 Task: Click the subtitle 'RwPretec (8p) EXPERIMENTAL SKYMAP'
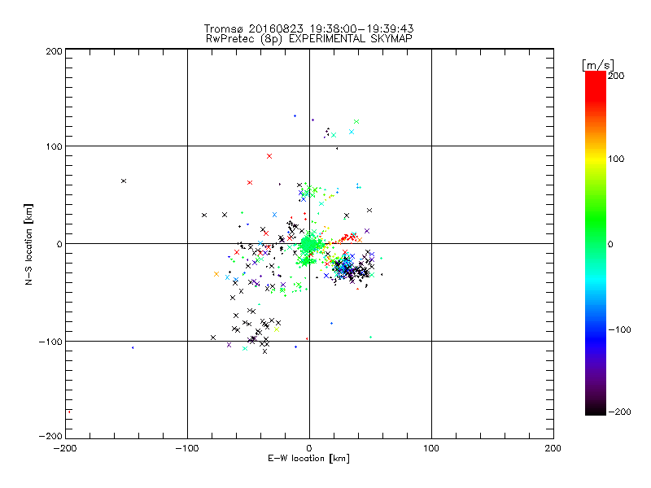click(309, 39)
